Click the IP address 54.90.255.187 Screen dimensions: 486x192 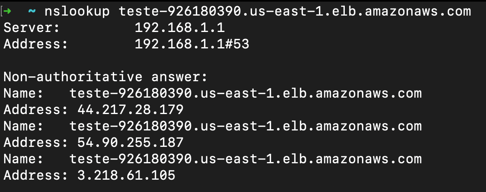131,142
